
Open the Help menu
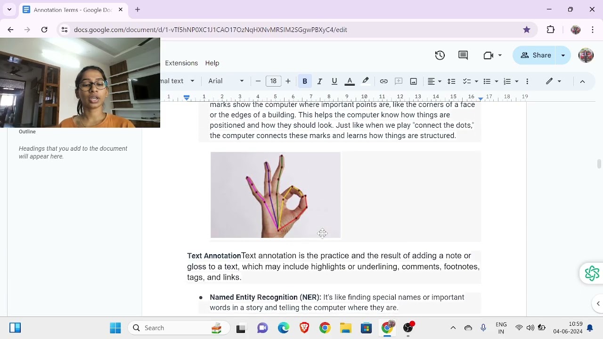(x=212, y=63)
